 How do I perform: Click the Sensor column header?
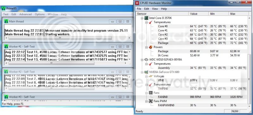pos(162,14)
